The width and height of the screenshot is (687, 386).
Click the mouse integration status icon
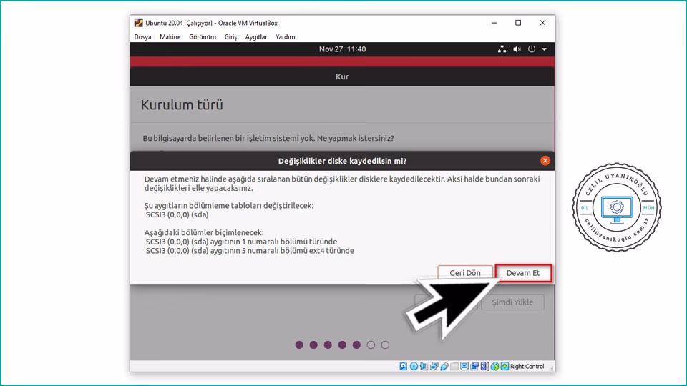(495, 366)
